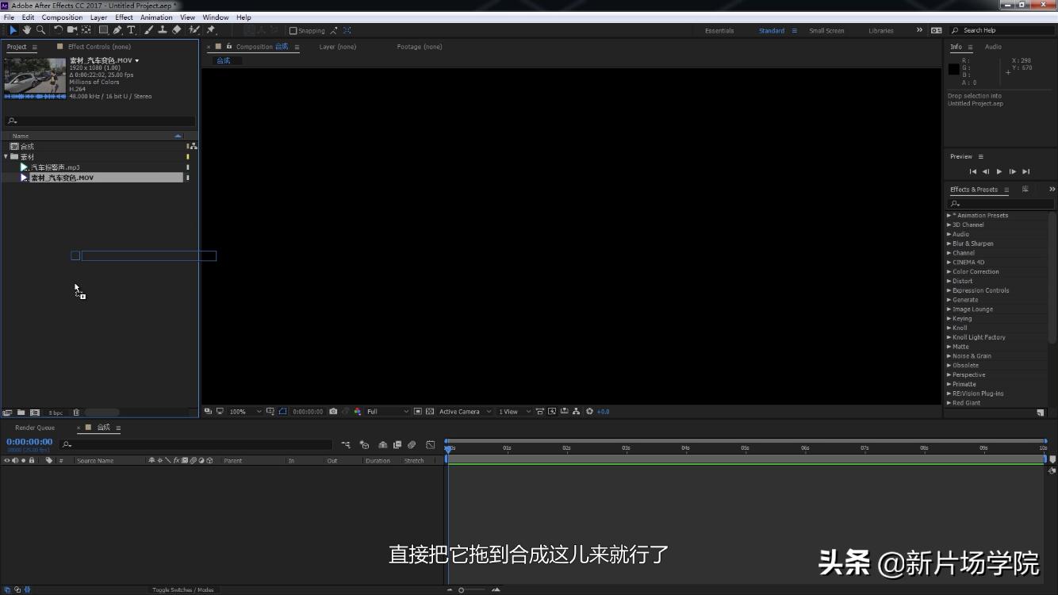Image resolution: width=1058 pixels, height=595 pixels.
Task: Expand the 1 View dropdown
Action: (x=509, y=411)
